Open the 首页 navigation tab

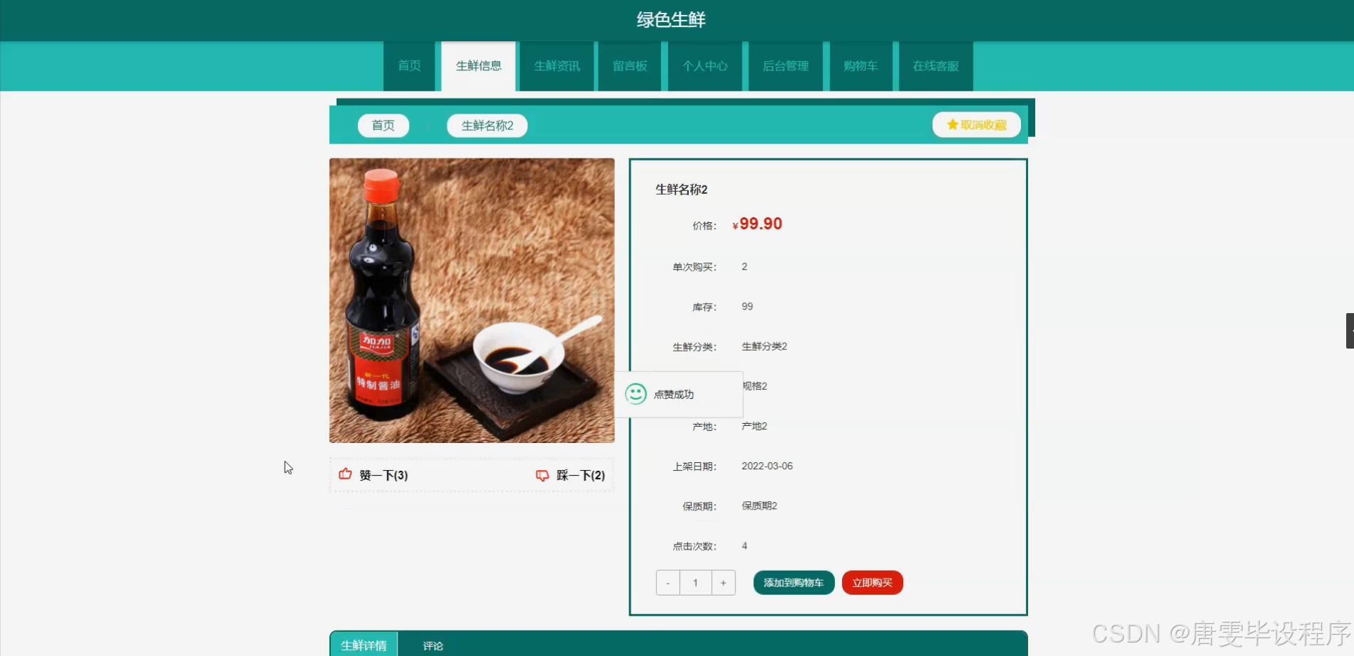point(409,66)
